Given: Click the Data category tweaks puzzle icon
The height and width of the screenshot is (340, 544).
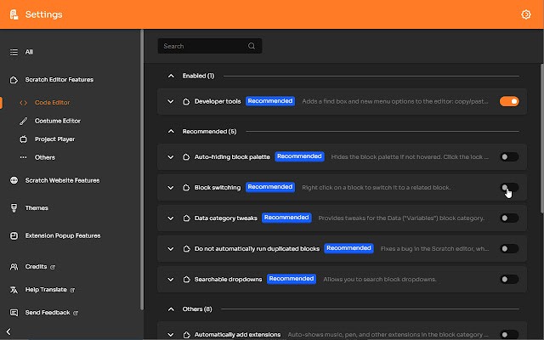Looking at the screenshot, I should click(186, 218).
